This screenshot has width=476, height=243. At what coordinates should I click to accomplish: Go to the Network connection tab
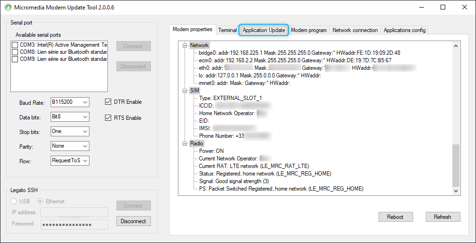[x=355, y=30]
